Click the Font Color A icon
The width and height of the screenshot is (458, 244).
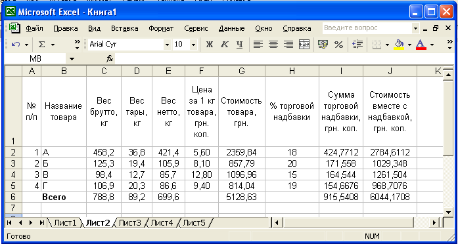(421, 45)
